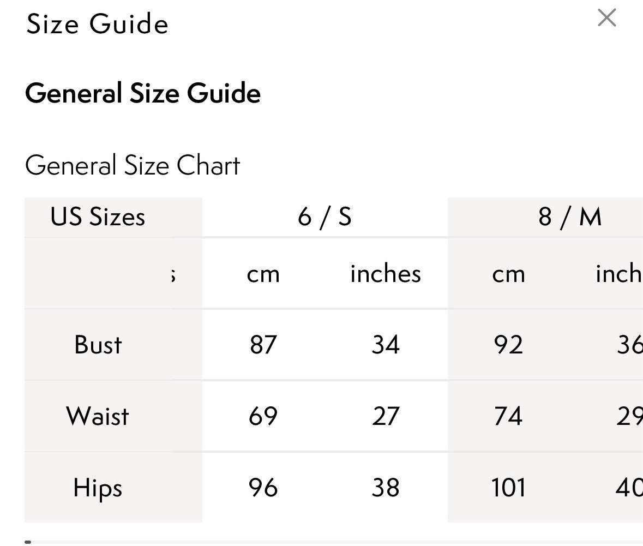
Task: Click the inches header under 6 / S
Action: (x=386, y=274)
